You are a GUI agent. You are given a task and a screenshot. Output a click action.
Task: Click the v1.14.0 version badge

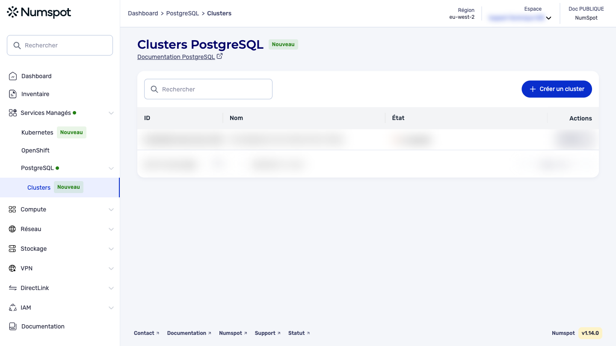coord(590,333)
